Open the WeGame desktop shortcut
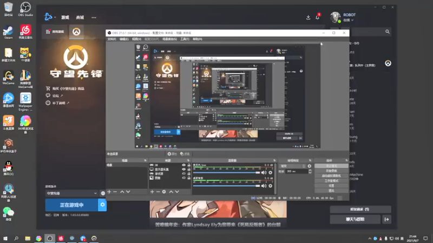Image resolution: width=433 pixels, height=243 pixels. [8, 77]
